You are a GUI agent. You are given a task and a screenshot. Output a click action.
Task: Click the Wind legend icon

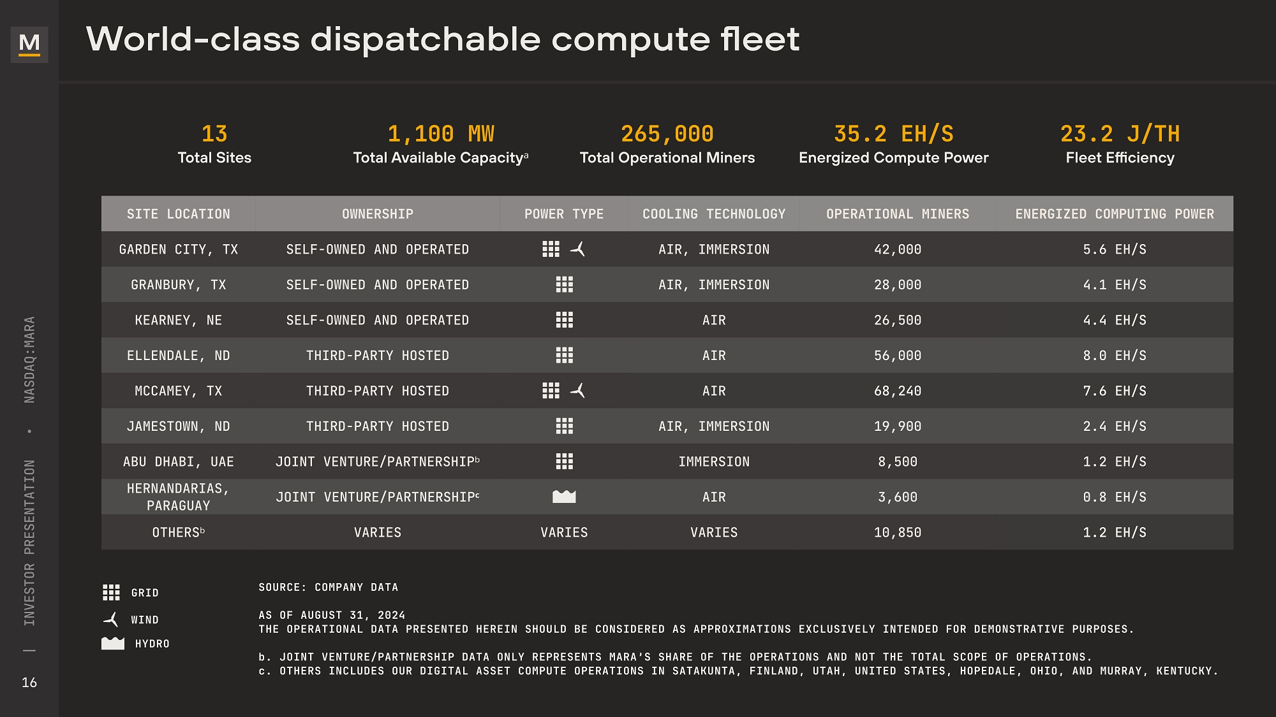(111, 619)
